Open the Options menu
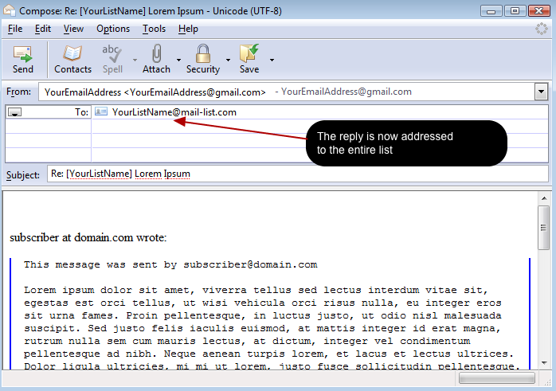The image size is (556, 391). (113, 29)
